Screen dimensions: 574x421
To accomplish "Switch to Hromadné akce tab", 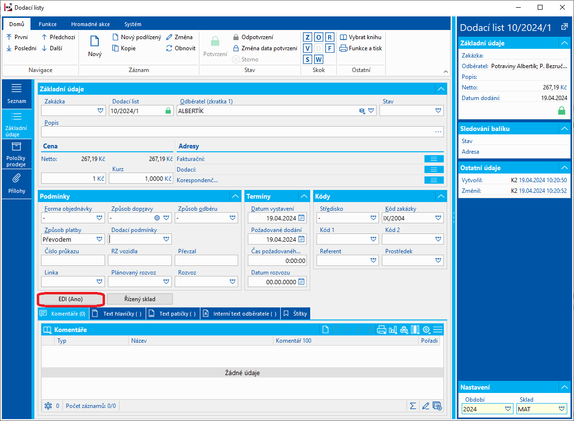I will [x=91, y=24].
